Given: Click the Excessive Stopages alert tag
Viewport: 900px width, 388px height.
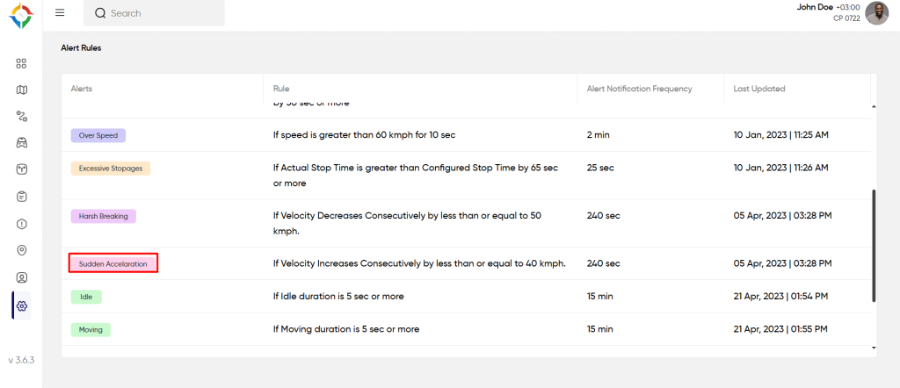Looking at the screenshot, I should click(x=110, y=168).
